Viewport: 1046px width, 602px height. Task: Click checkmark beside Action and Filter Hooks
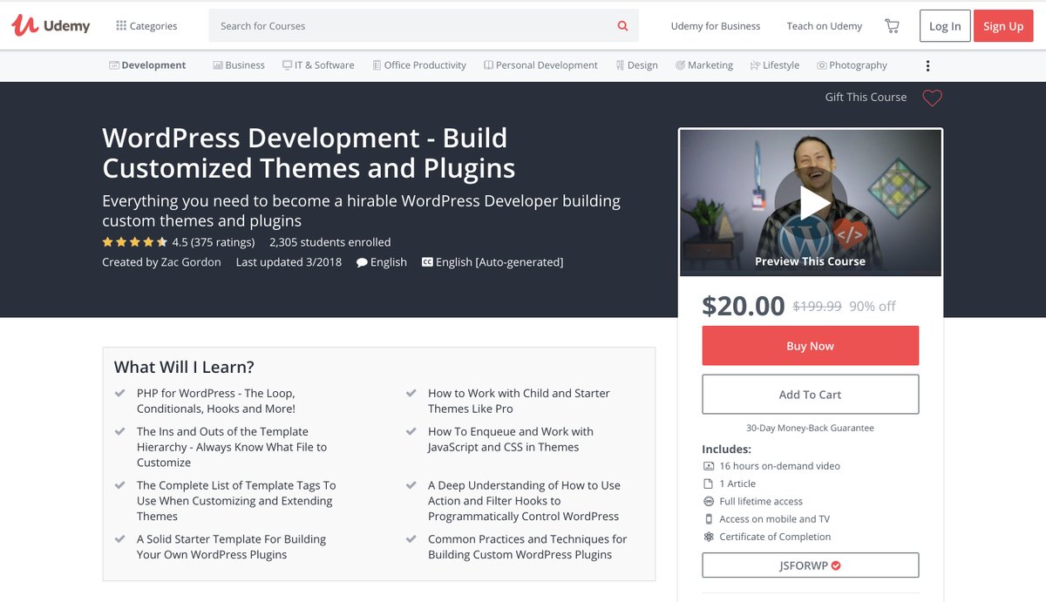tap(411, 486)
